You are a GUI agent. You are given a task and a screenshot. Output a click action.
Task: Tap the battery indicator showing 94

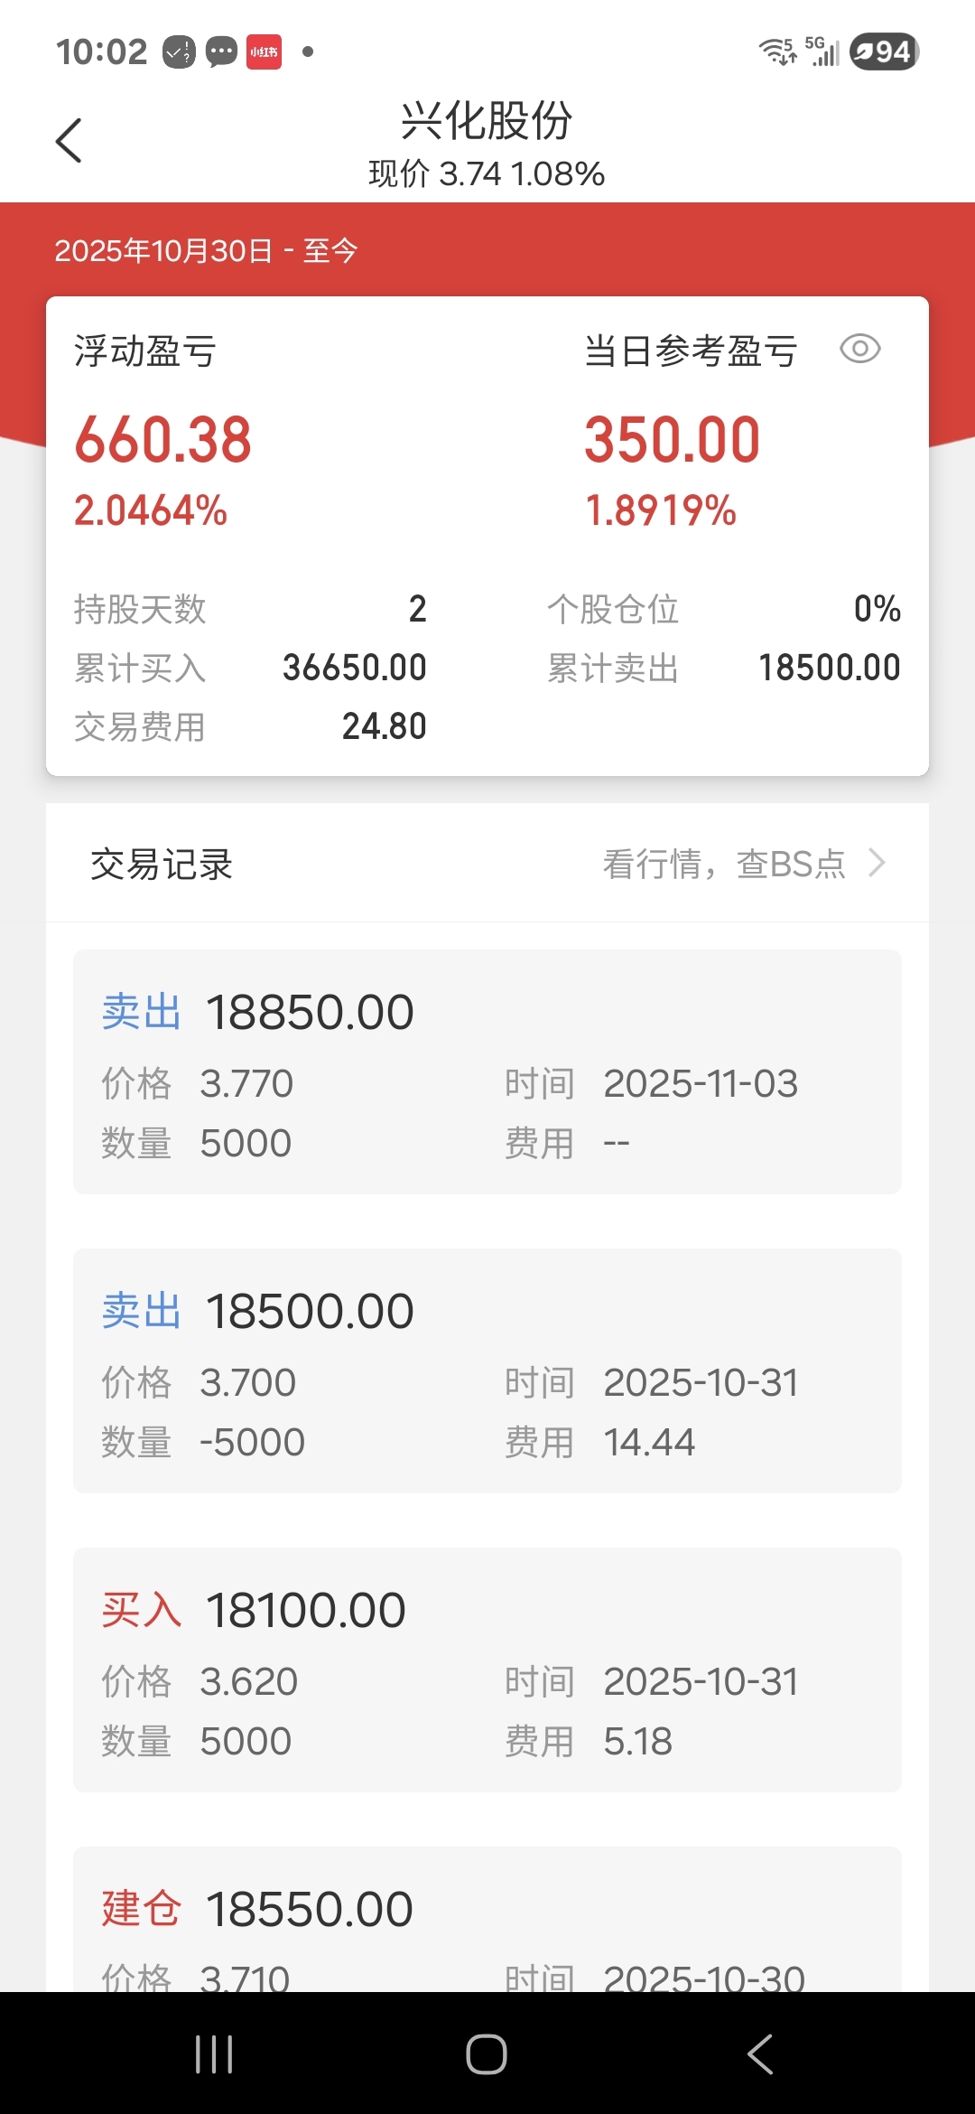click(x=885, y=51)
